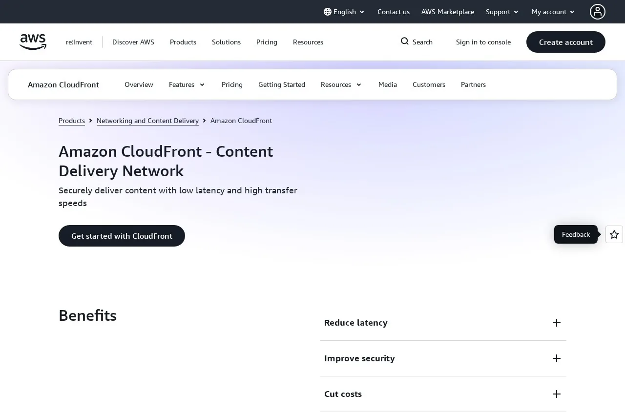The height and width of the screenshot is (415, 625).
Task: Click the globe language icon
Action: tap(328, 12)
